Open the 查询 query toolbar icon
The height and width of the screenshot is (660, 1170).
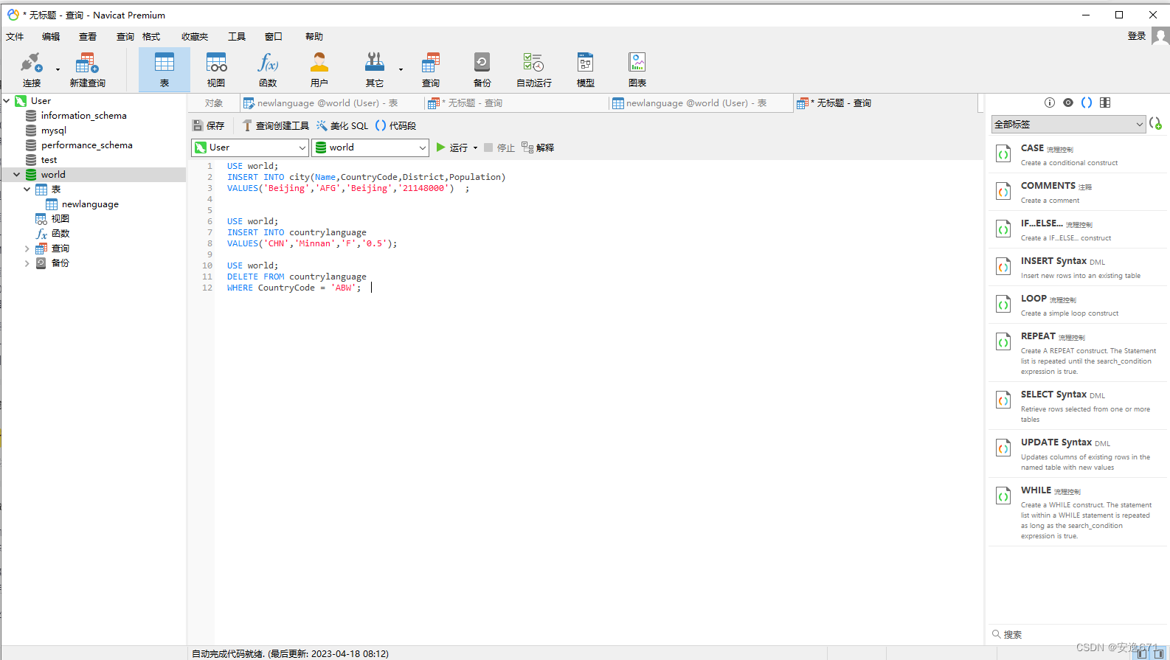click(x=431, y=70)
